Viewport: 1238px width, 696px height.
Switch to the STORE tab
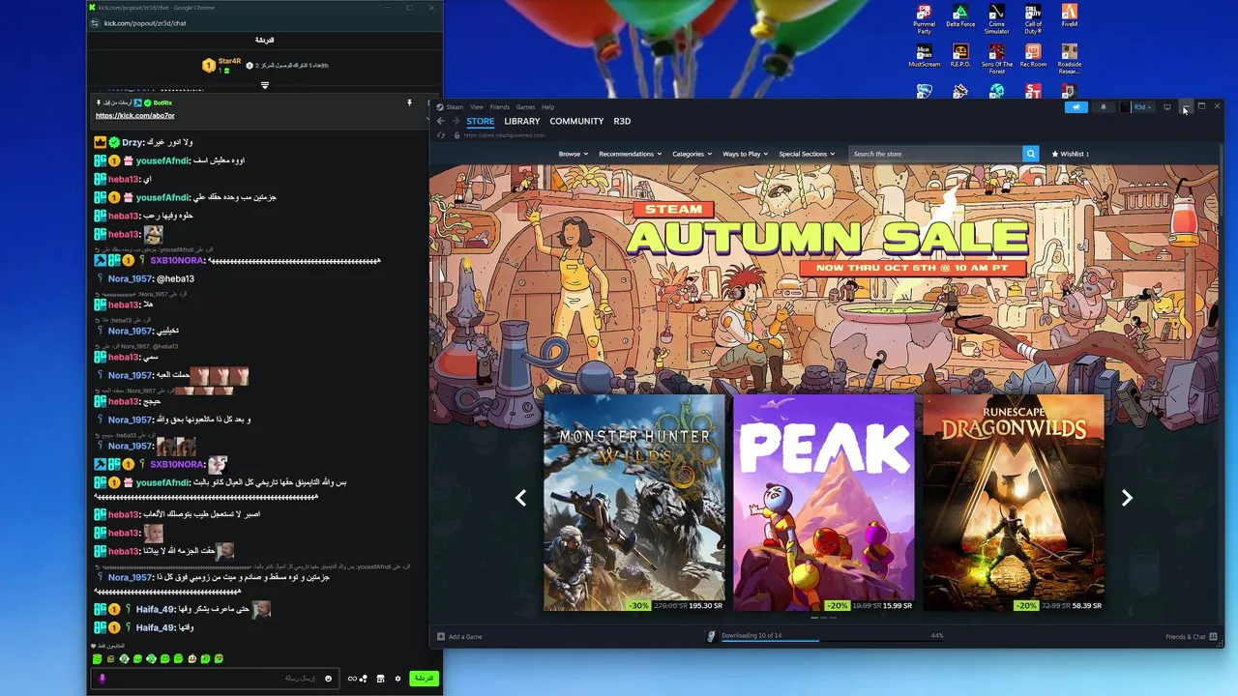[x=480, y=122]
